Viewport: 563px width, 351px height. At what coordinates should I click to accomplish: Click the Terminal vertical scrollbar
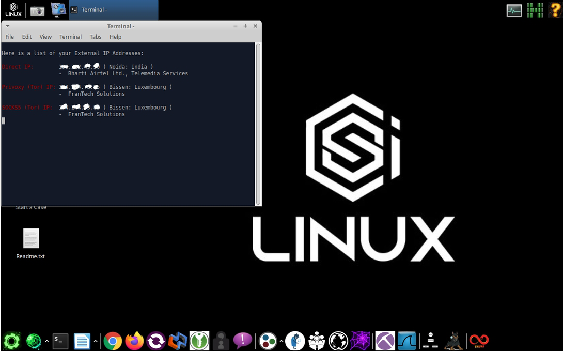click(x=258, y=124)
